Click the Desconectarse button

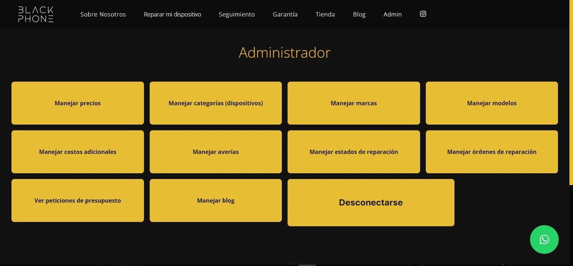coord(371,203)
